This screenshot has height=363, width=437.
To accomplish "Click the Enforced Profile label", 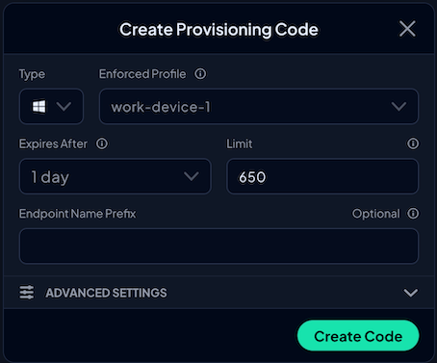I will (142, 74).
